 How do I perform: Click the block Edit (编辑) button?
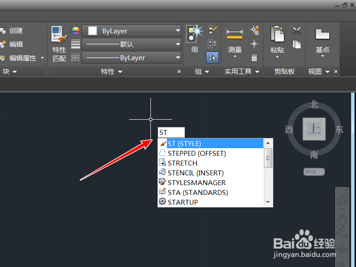tap(12, 44)
